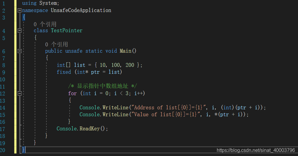
Task: Click the 'UnsafeCodeApplication' namespace name
Action: click(x=81, y=10)
